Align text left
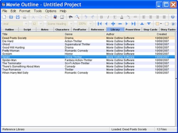This screenshot has width=178, height=133. tap(144, 17)
